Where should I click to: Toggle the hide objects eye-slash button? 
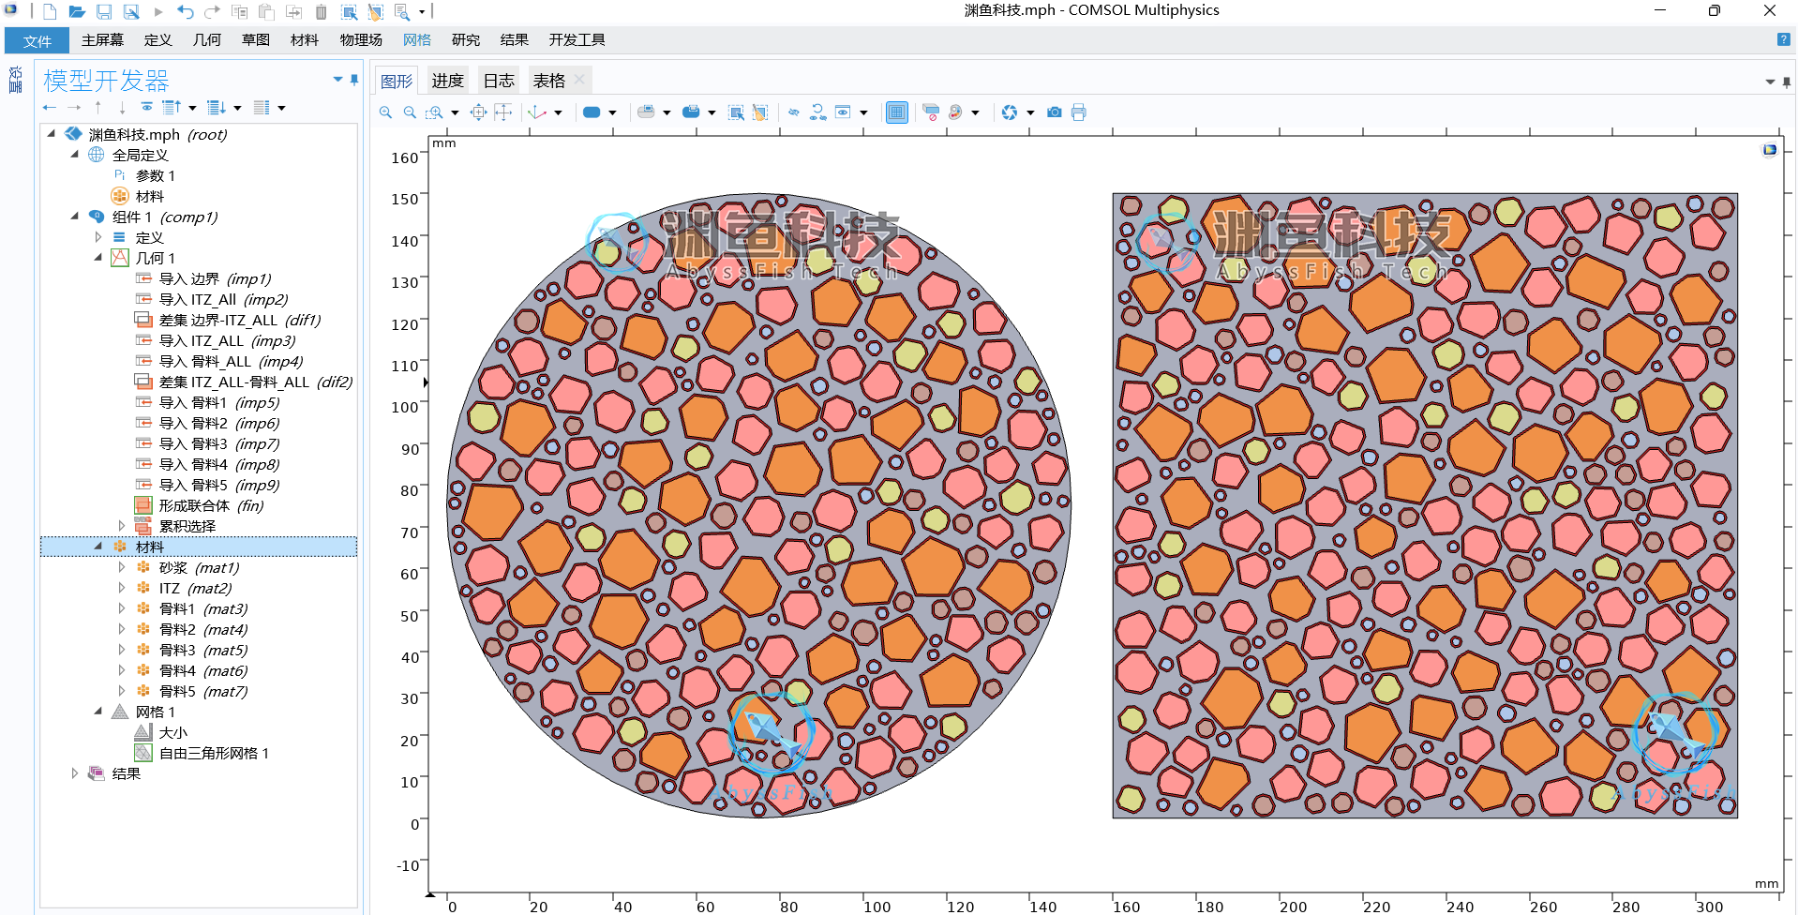point(793,112)
